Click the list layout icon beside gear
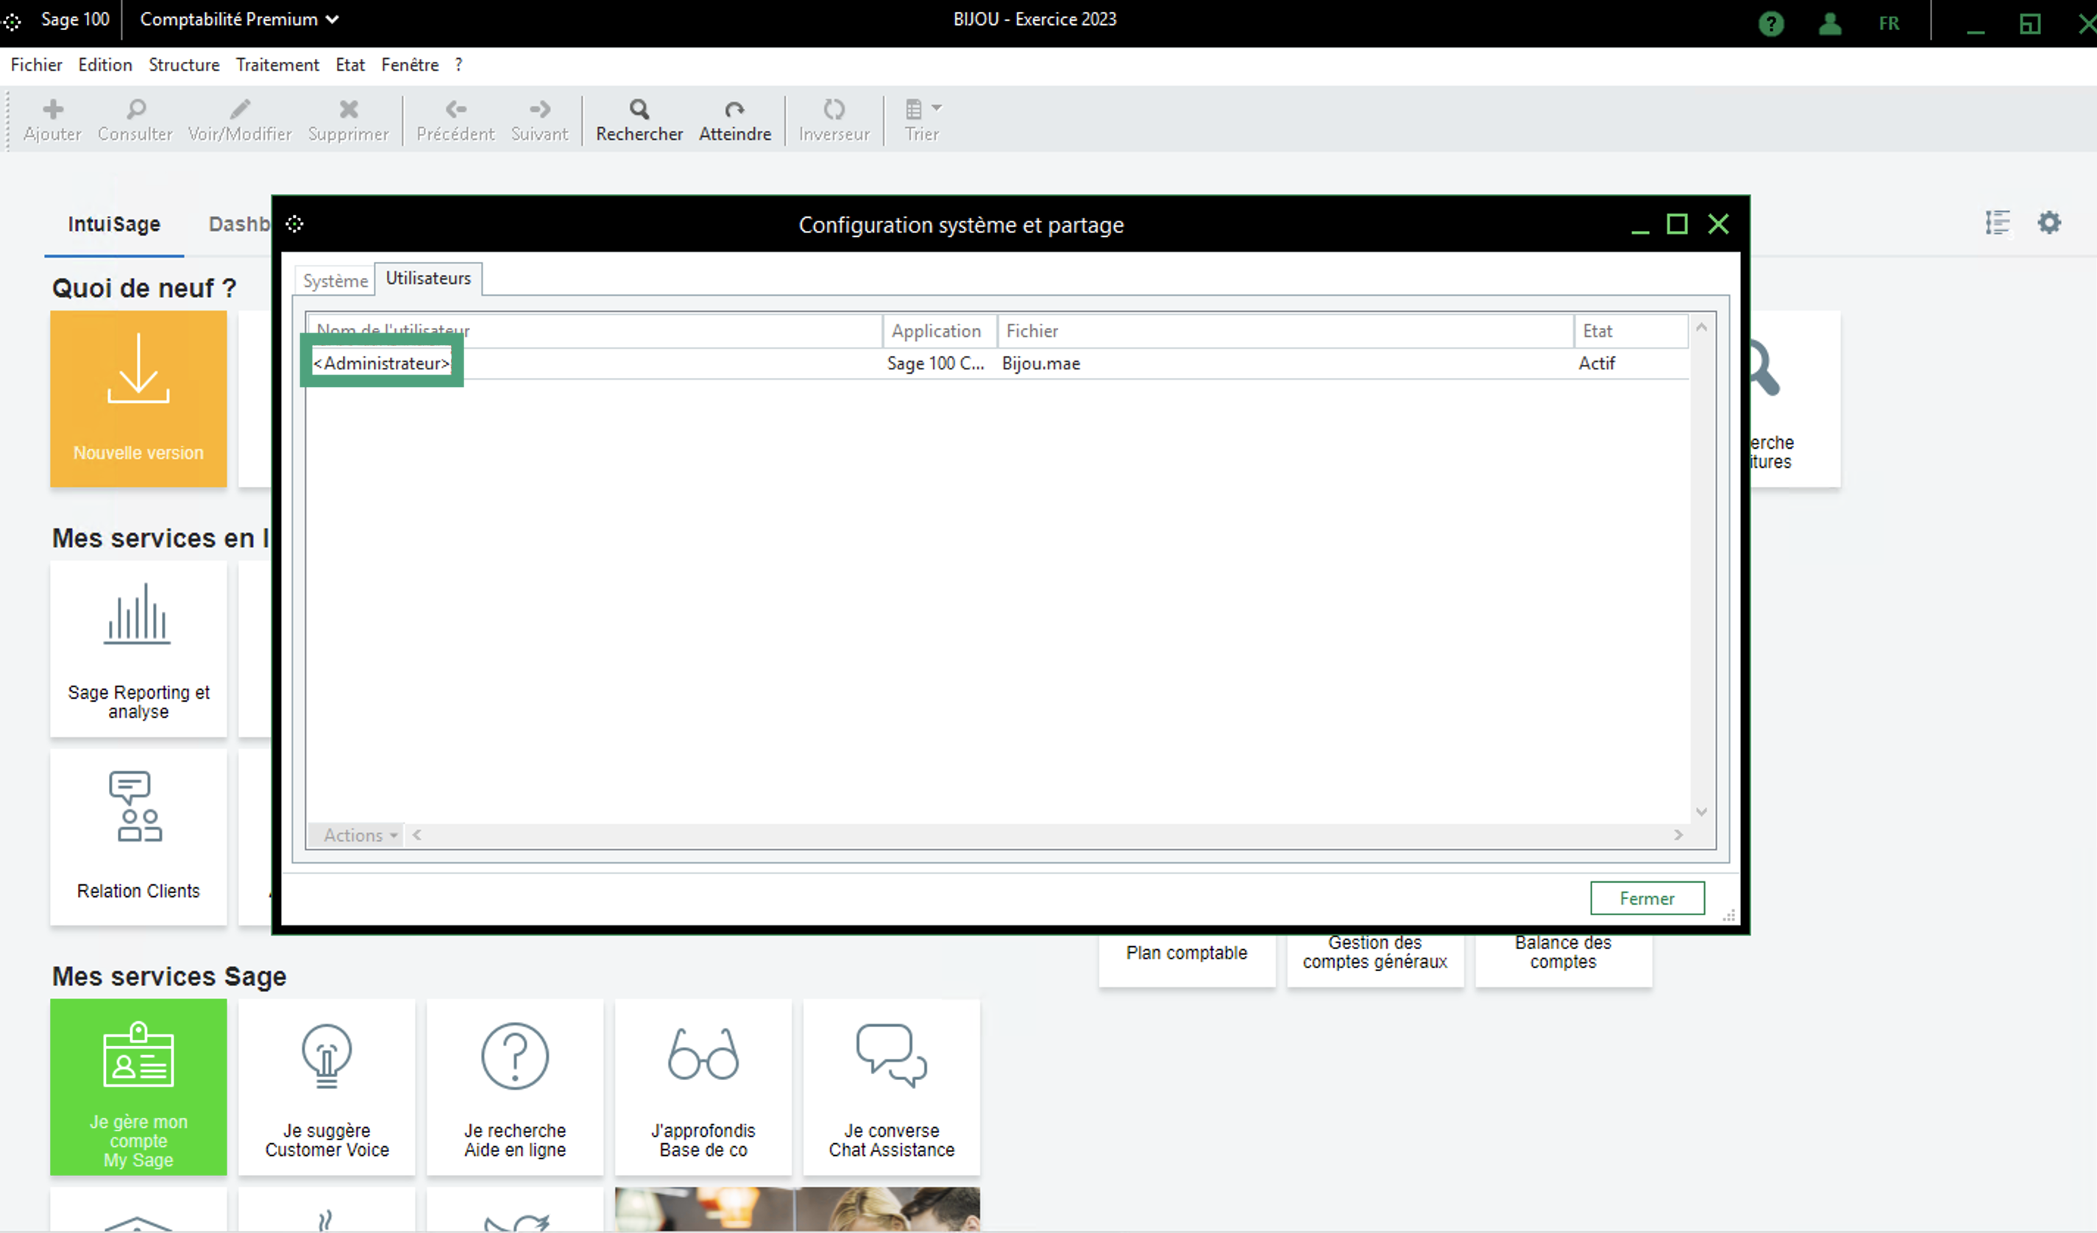 1997,222
